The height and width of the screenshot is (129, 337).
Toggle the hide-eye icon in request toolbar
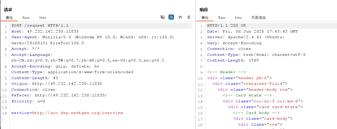coord(163,17)
